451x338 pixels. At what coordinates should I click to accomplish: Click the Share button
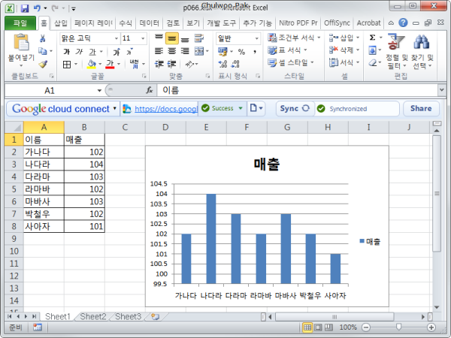point(421,108)
